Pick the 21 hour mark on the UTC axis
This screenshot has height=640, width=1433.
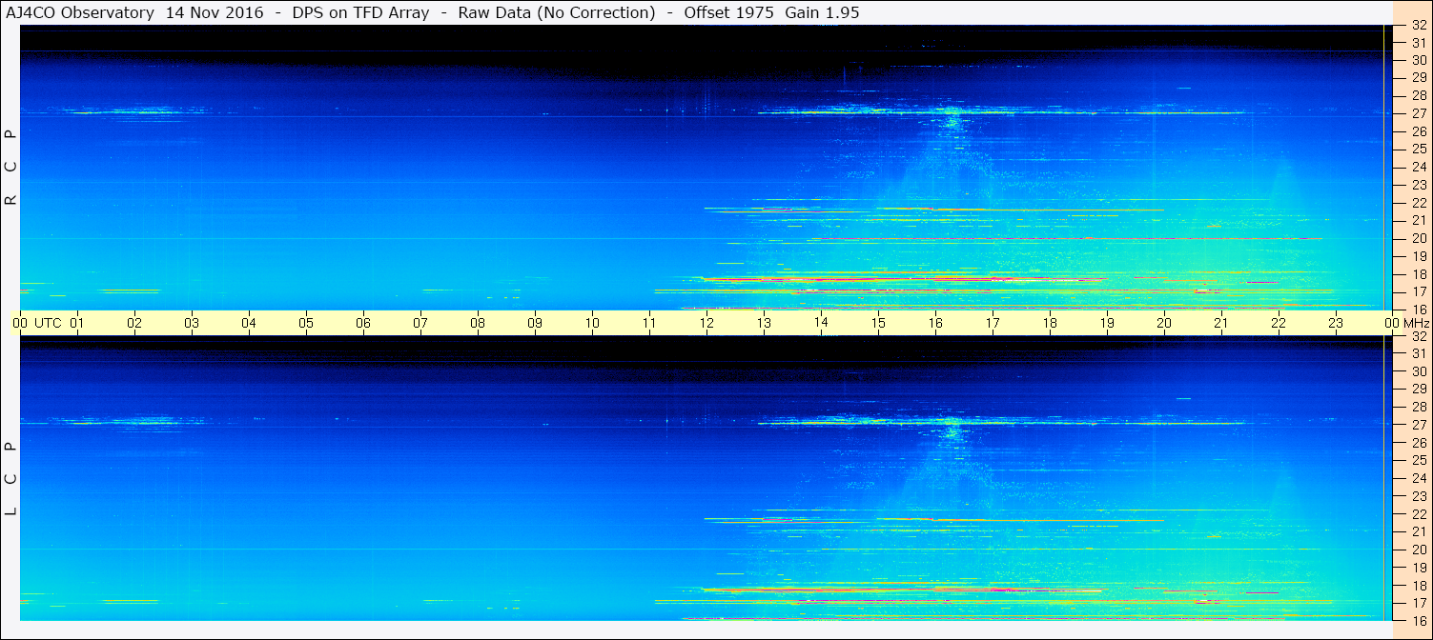1221,323
